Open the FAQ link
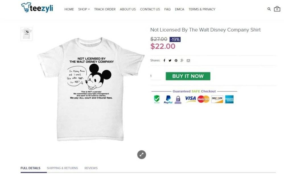The width and height of the screenshot is (284, 174). [167, 9]
